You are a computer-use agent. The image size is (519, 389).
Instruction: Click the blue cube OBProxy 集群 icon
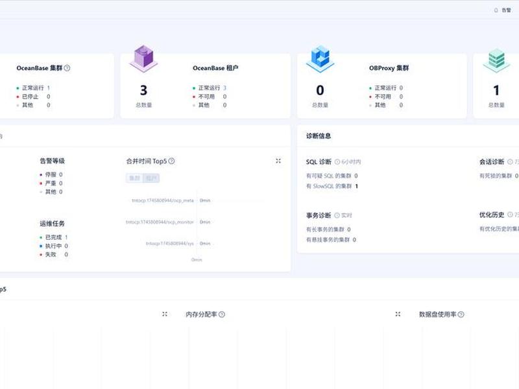click(x=320, y=58)
